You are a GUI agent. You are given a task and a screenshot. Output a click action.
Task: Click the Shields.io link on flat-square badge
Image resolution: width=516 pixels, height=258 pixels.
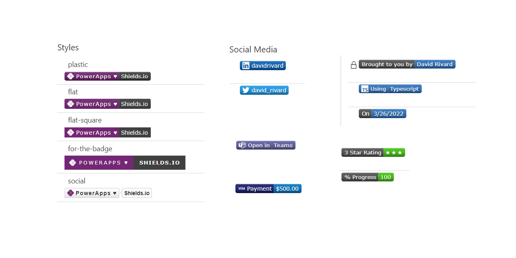click(135, 132)
